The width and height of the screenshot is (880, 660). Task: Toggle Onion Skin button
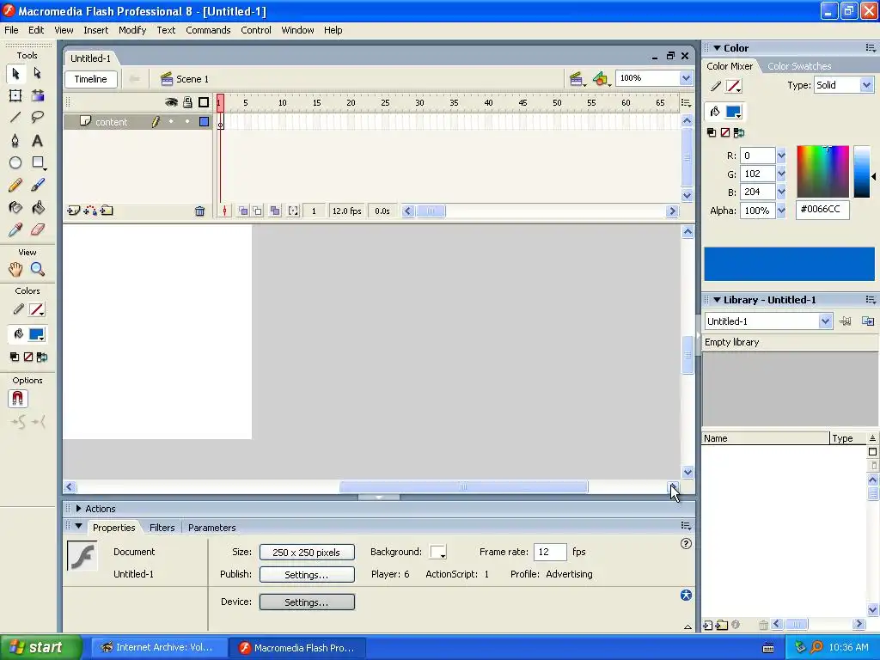243,211
